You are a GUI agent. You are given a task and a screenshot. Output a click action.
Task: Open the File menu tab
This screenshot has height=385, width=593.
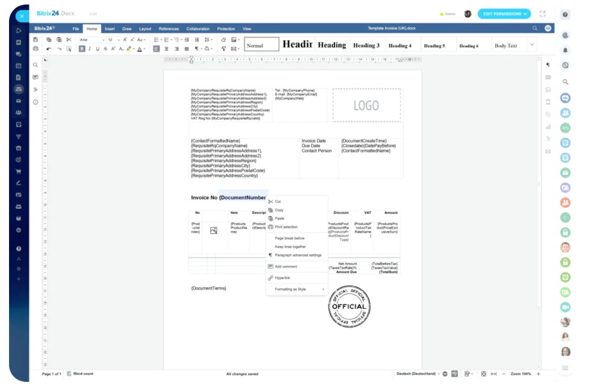pyautogui.click(x=75, y=29)
